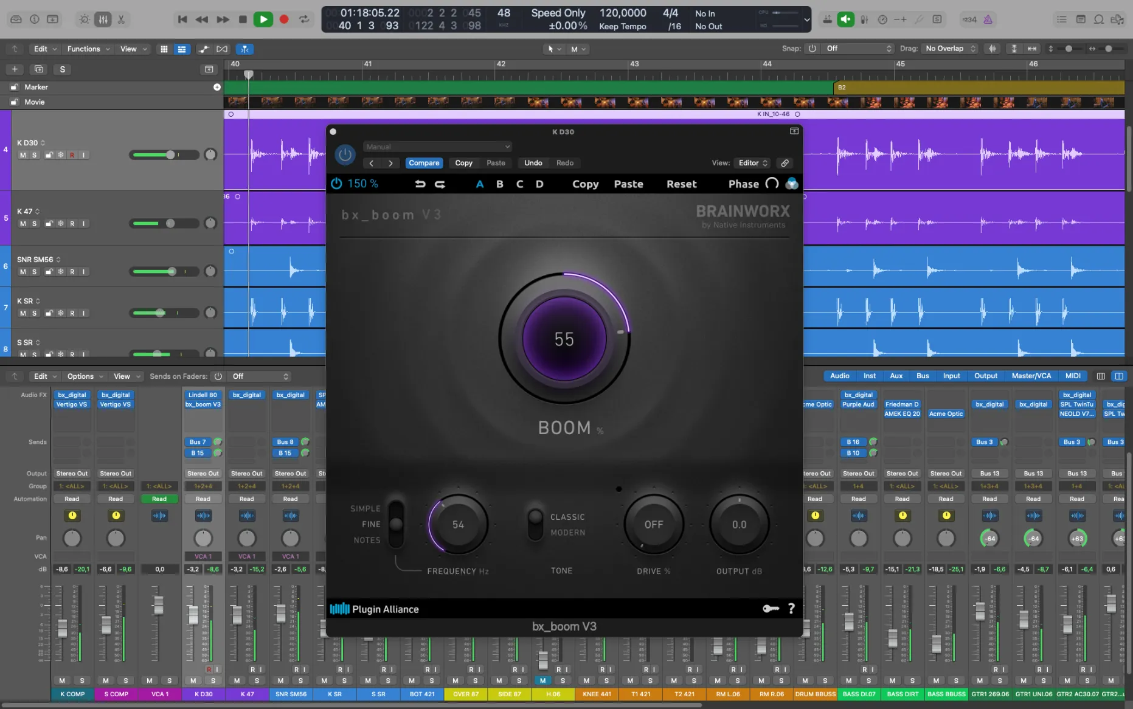Image resolution: width=1133 pixels, height=709 pixels.
Task: Click the plugin header Undo button
Action: [533, 163]
